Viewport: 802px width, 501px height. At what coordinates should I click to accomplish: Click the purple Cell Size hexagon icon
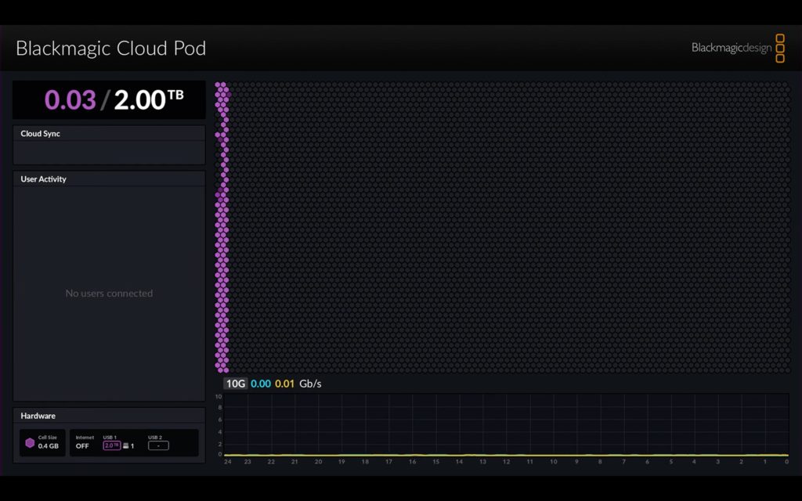coord(30,443)
